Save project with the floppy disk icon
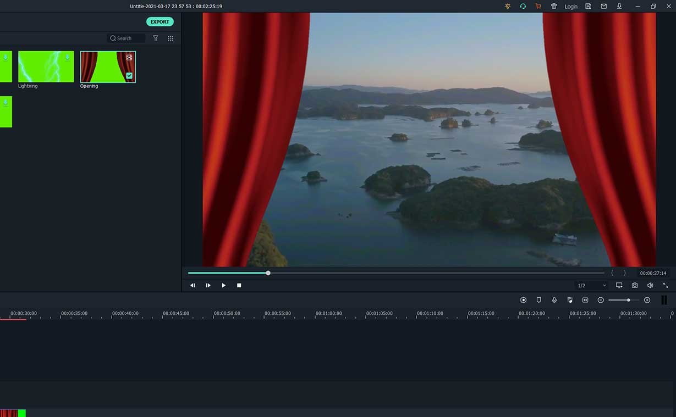 click(588, 6)
